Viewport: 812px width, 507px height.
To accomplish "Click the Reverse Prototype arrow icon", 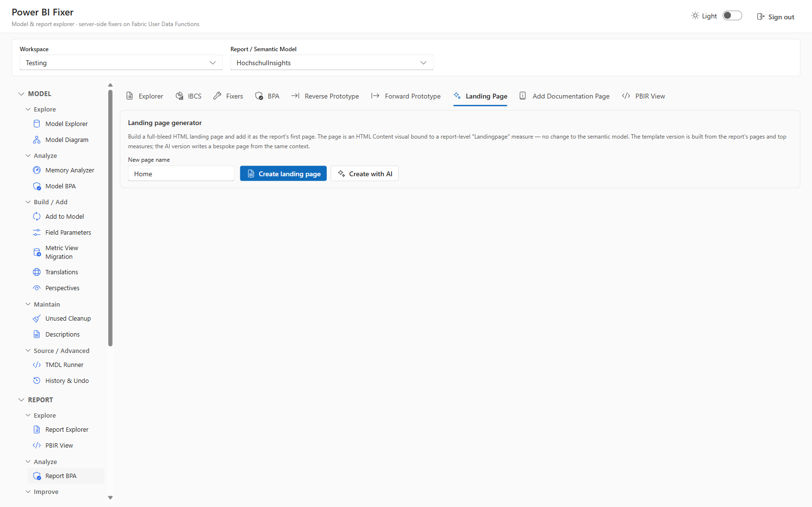I will coord(295,96).
